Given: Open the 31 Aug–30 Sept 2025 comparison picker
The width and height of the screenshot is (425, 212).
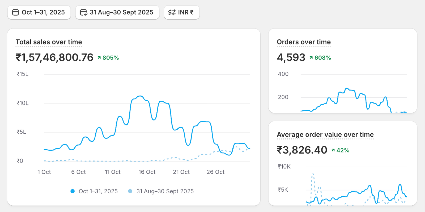Looking at the screenshot, I should point(117,12).
